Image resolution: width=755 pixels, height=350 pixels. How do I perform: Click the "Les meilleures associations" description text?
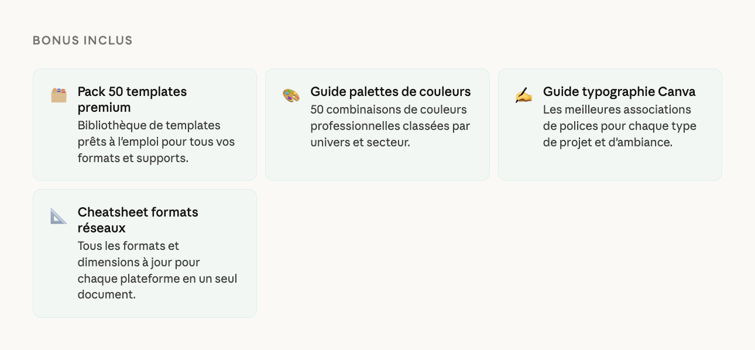(x=616, y=109)
